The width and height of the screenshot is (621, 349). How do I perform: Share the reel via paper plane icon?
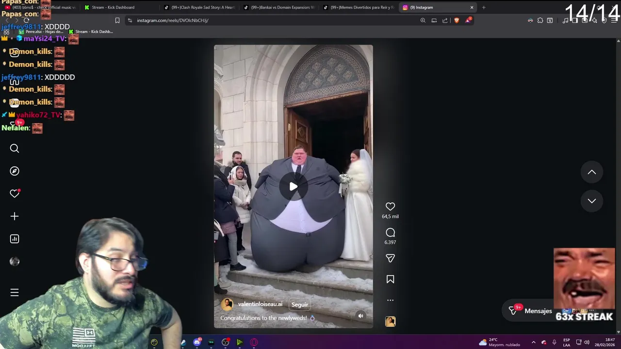click(390, 258)
